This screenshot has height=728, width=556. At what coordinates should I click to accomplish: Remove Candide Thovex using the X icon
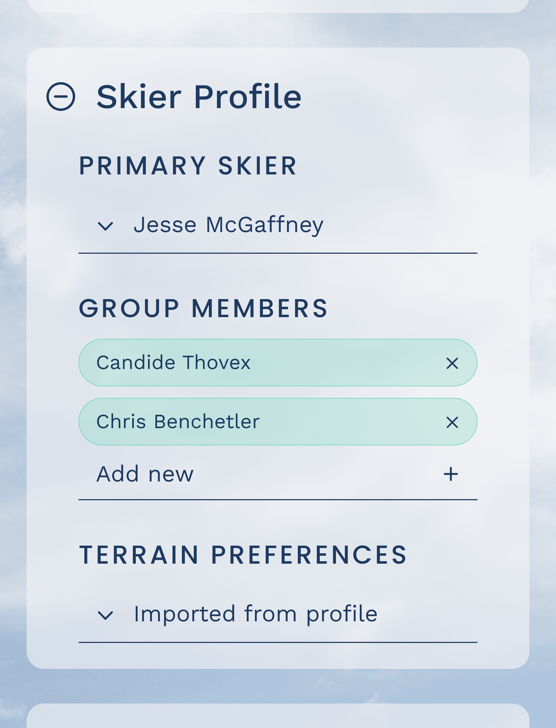452,363
